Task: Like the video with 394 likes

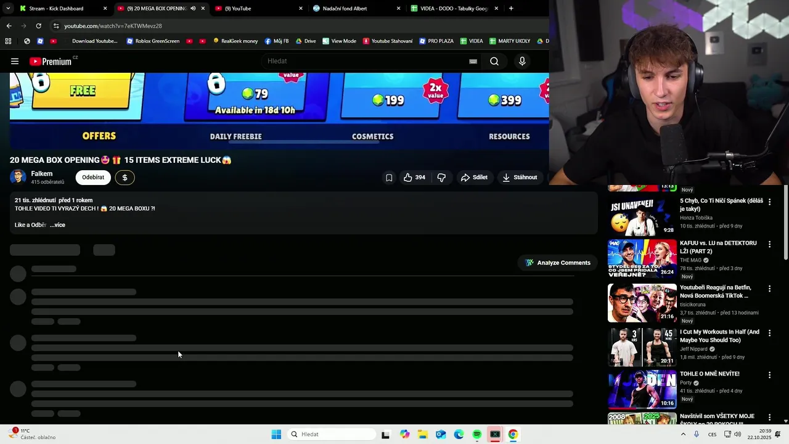Action: click(415, 178)
